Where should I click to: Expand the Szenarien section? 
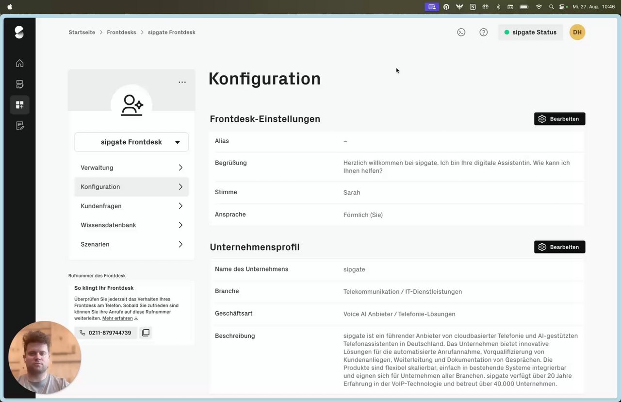[131, 244]
